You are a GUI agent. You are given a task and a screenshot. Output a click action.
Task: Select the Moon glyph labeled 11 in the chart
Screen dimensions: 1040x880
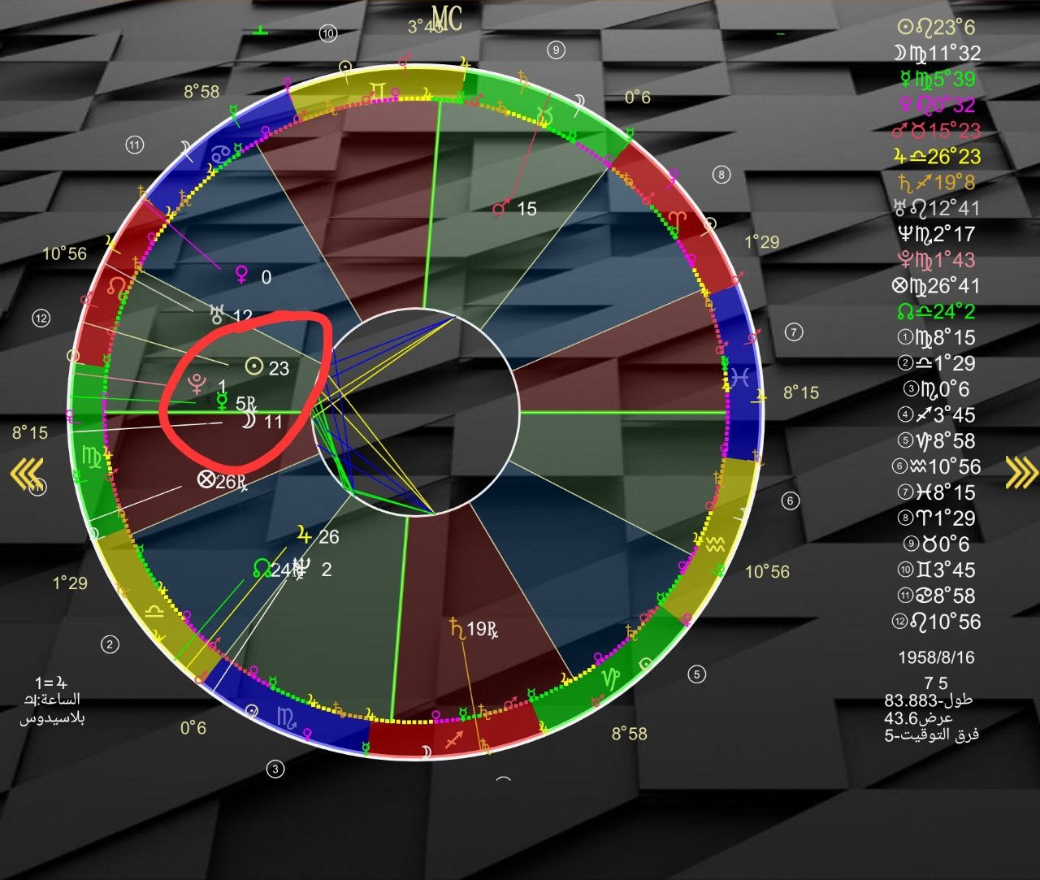(x=249, y=421)
